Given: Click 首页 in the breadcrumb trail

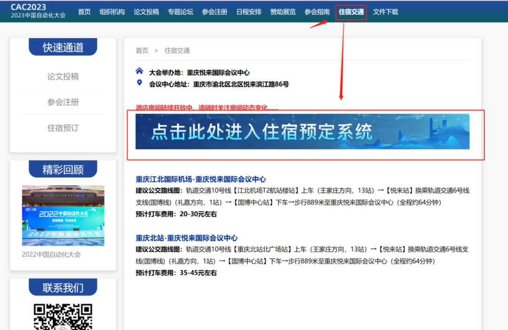Looking at the screenshot, I should click(x=142, y=51).
